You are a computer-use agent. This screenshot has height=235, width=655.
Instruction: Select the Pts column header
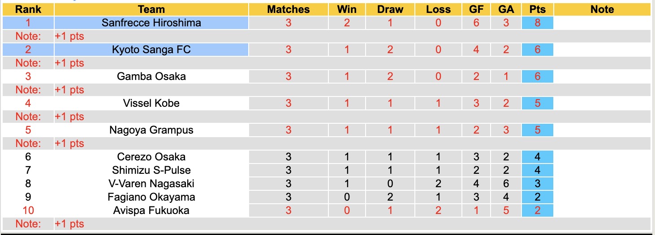pos(537,9)
